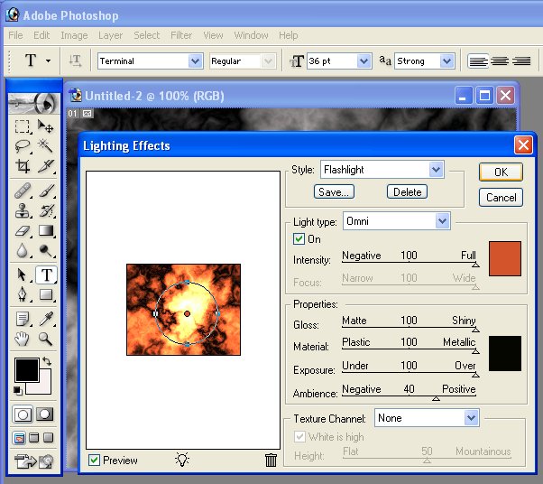543x484 pixels.
Task: Click the Ambience slider handle
Action: 436,399
